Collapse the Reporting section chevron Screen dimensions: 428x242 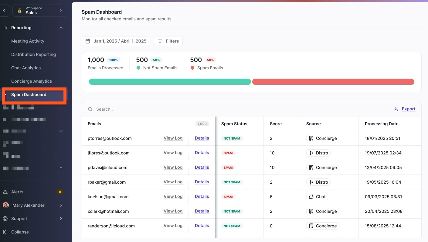pyautogui.click(x=61, y=28)
